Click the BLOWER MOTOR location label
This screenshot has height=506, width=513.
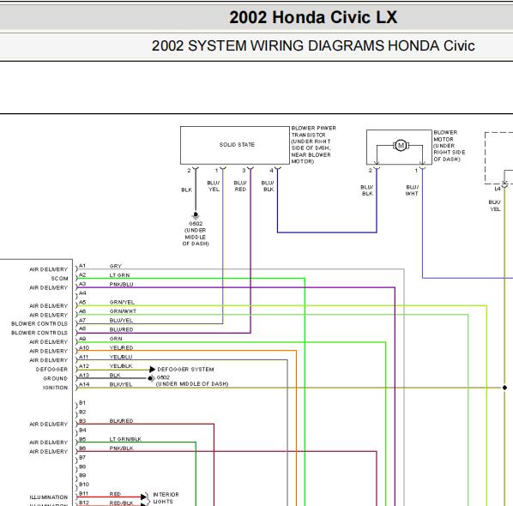(x=450, y=146)
